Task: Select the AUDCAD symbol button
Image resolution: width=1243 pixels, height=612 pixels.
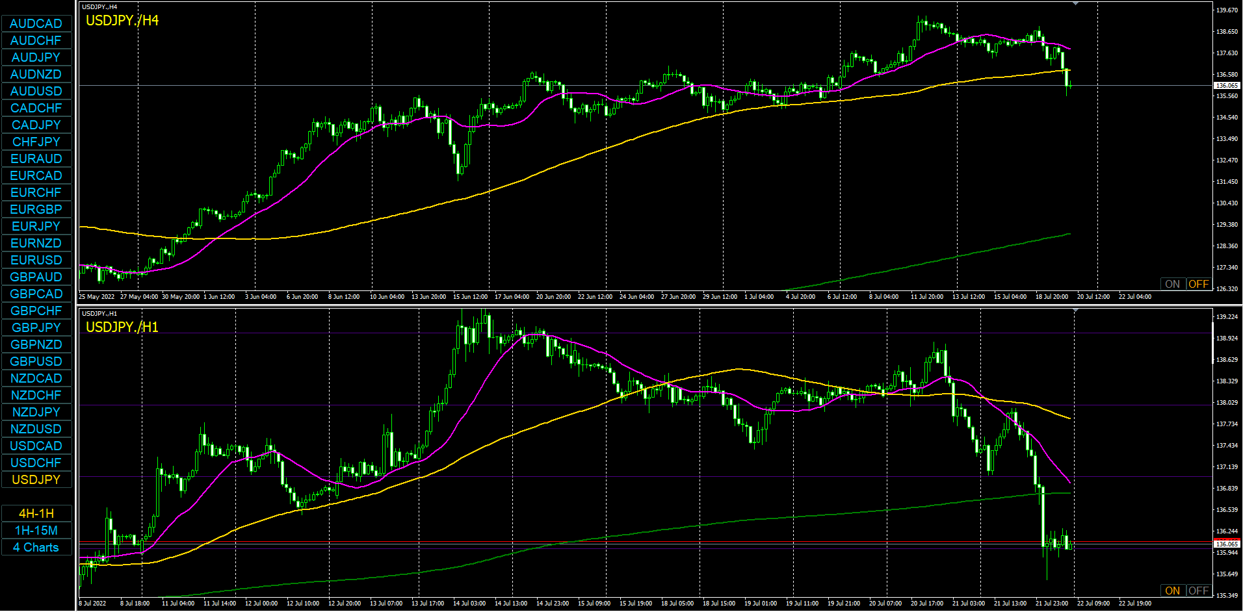Action: click(36, 23)
